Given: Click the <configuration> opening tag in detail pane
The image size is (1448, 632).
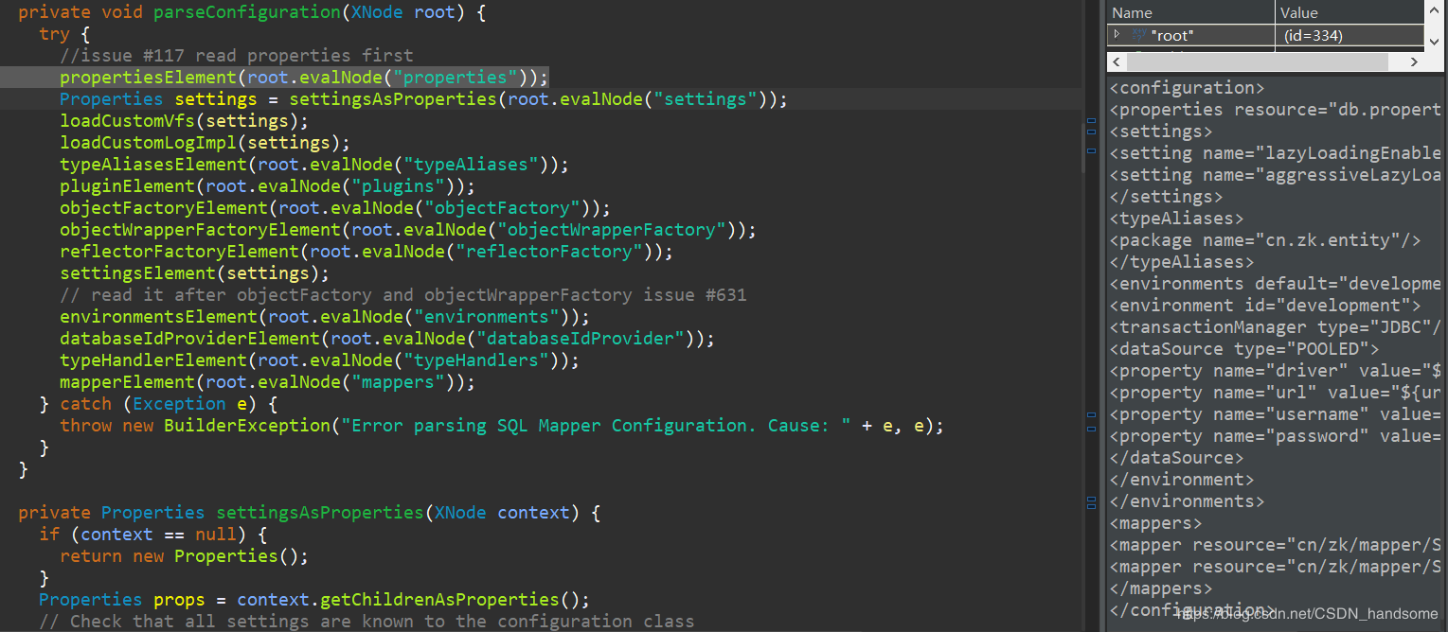Looking at the screenshot, I should (x=1187, y=88).
